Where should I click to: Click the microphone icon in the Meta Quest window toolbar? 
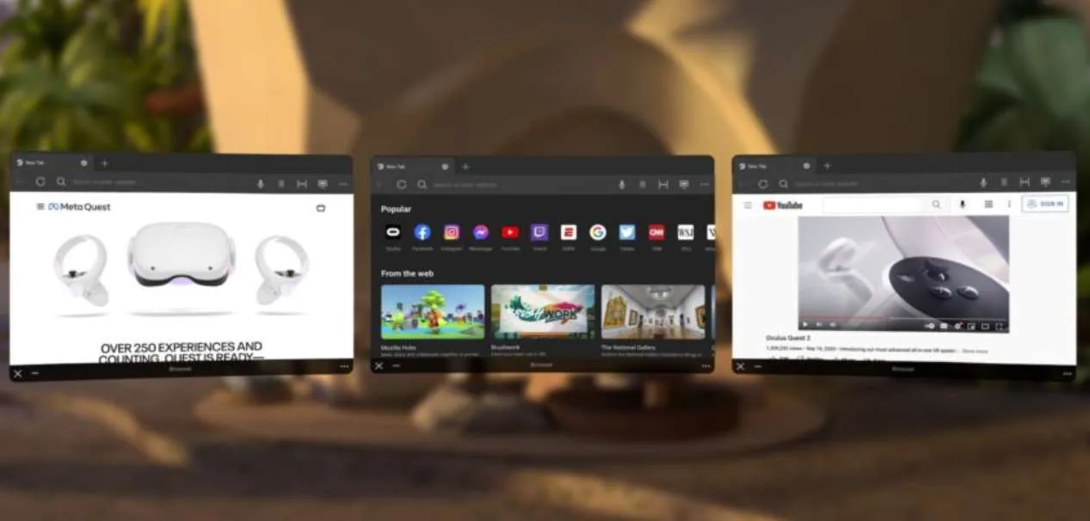tap(261, 183)
